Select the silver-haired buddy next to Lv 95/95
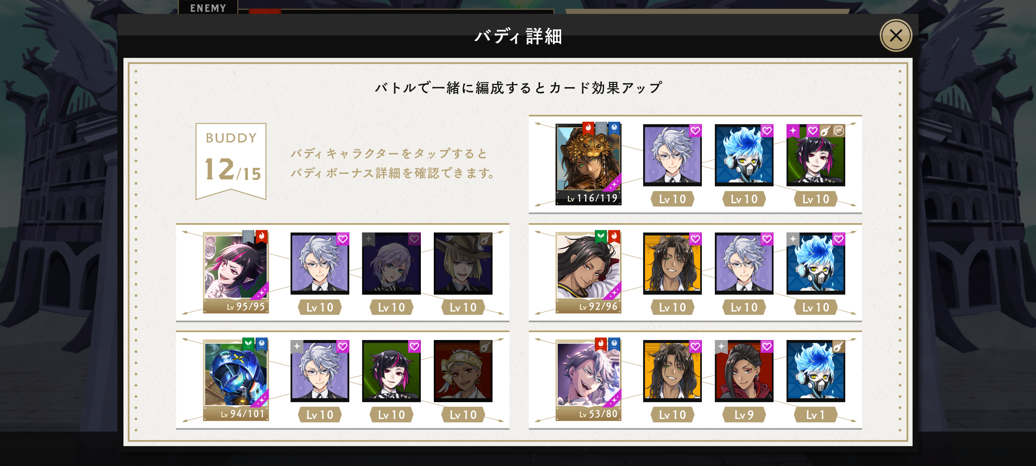Image resolution: width=1036 pixels, height=466 pixels. point(320,264)
